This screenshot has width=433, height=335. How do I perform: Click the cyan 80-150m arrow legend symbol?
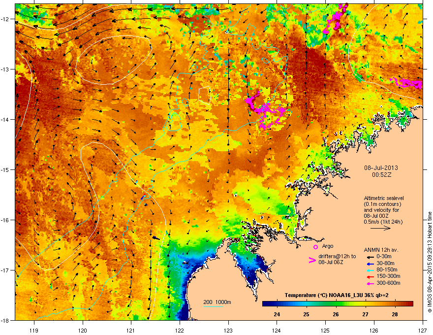tap(370, 270)
